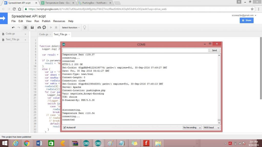Open deploy from the cloud upload icon
This screenshot has width=262, height=147.
39,28
